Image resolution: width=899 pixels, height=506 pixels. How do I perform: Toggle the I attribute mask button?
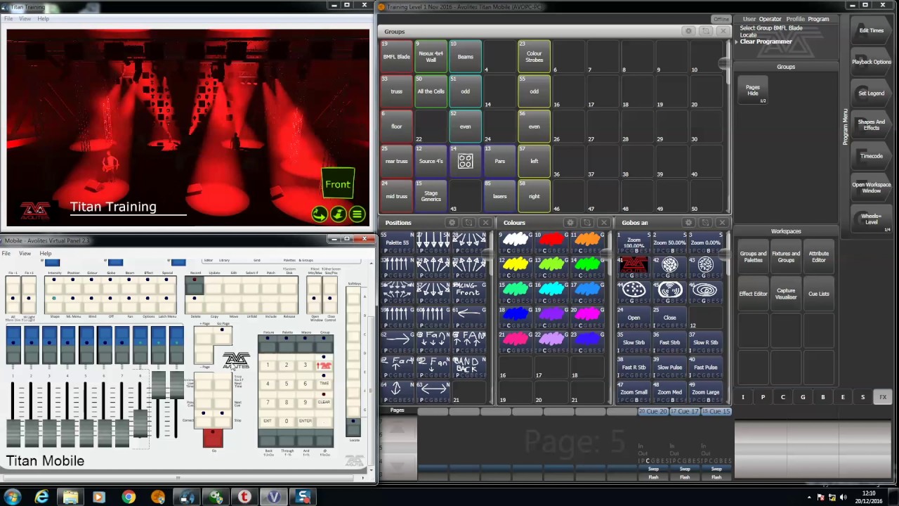[x=743, y=397]
